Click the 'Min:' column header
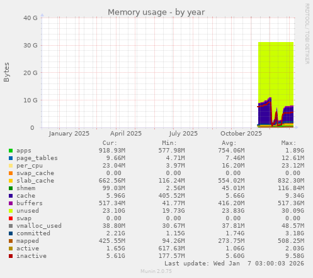This screenshot has height=278, width=313. click(x=169, y=143)
